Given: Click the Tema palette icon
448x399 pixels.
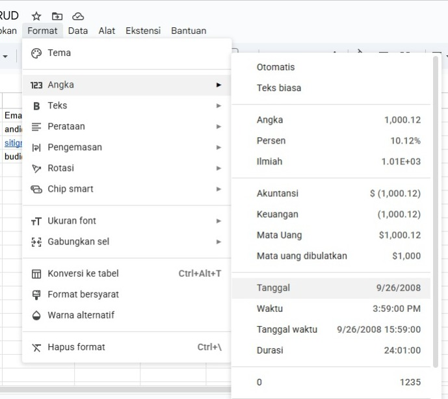Looking at the screenshot, I should 36,53.
